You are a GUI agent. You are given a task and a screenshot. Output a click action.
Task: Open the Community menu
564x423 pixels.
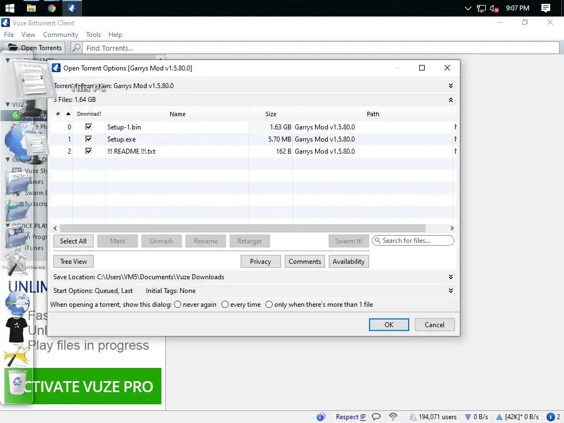point(61,35)
